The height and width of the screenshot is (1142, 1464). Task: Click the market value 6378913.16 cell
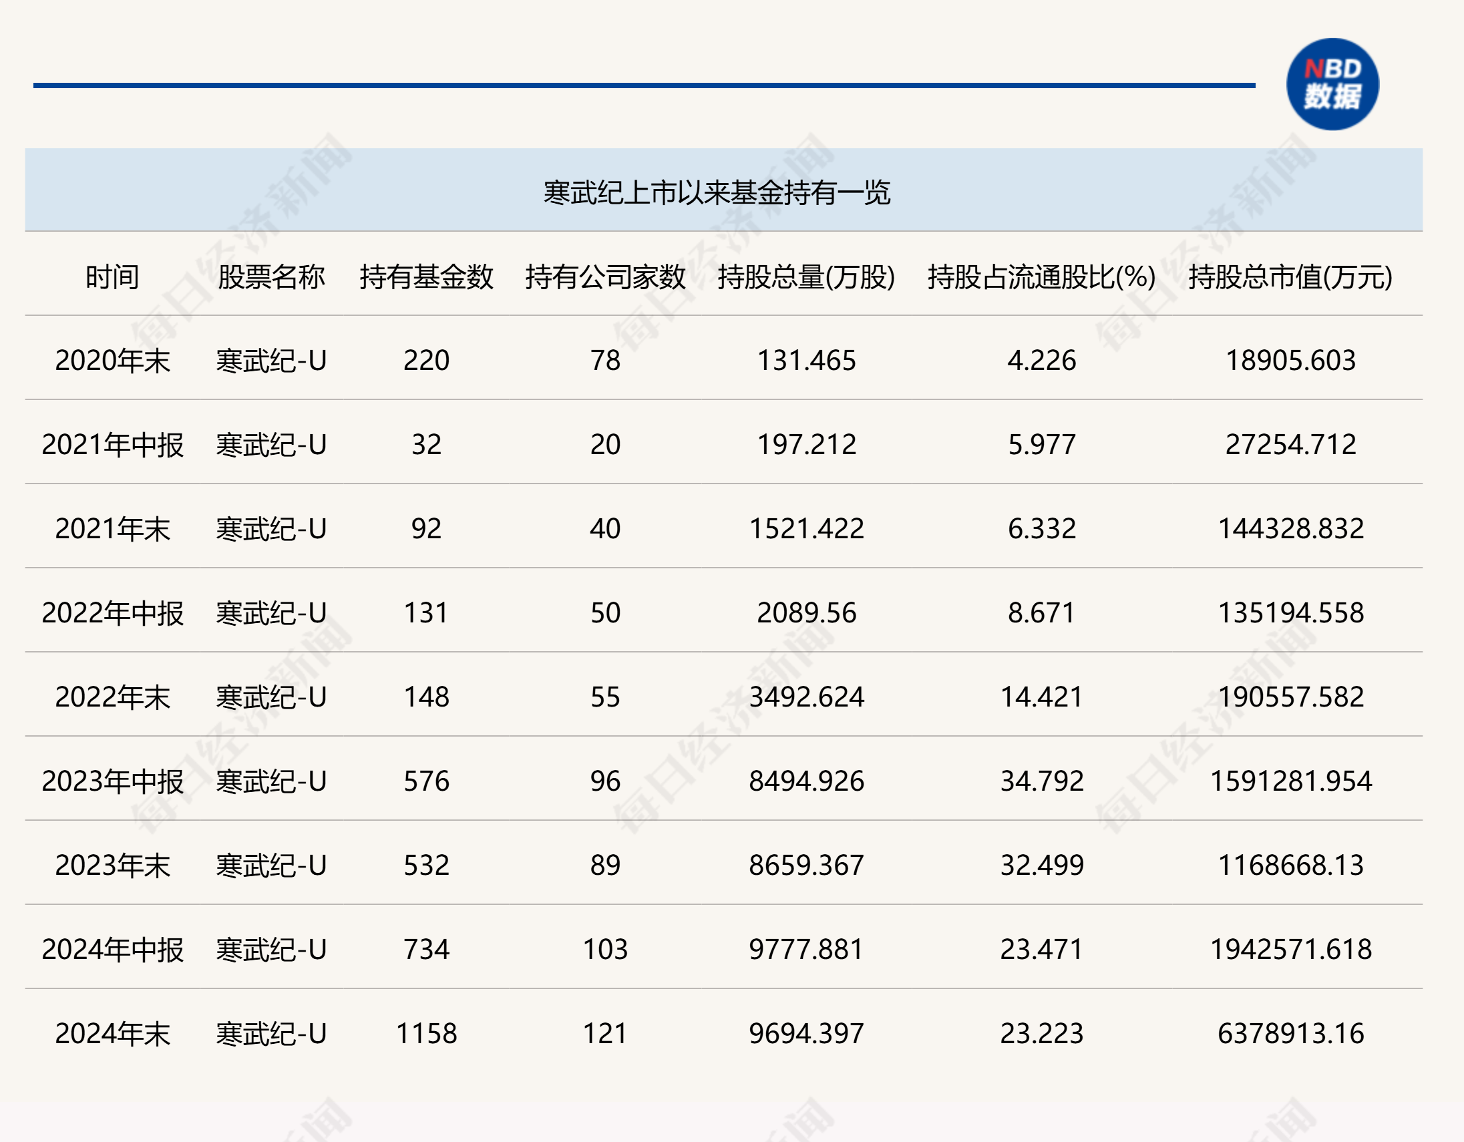click(x=1290, y=1033)
